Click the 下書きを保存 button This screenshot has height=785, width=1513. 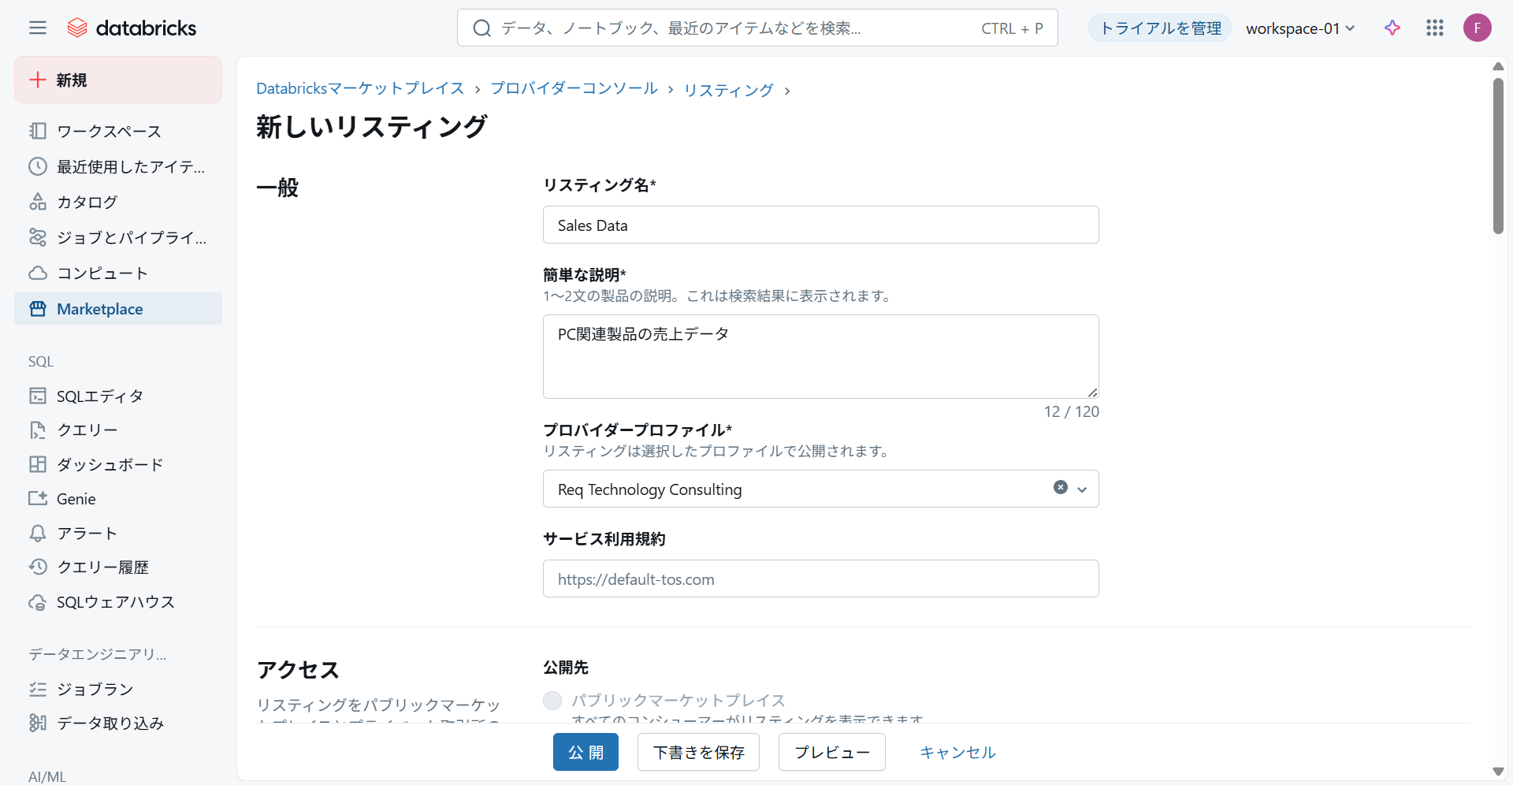point(698,752)
